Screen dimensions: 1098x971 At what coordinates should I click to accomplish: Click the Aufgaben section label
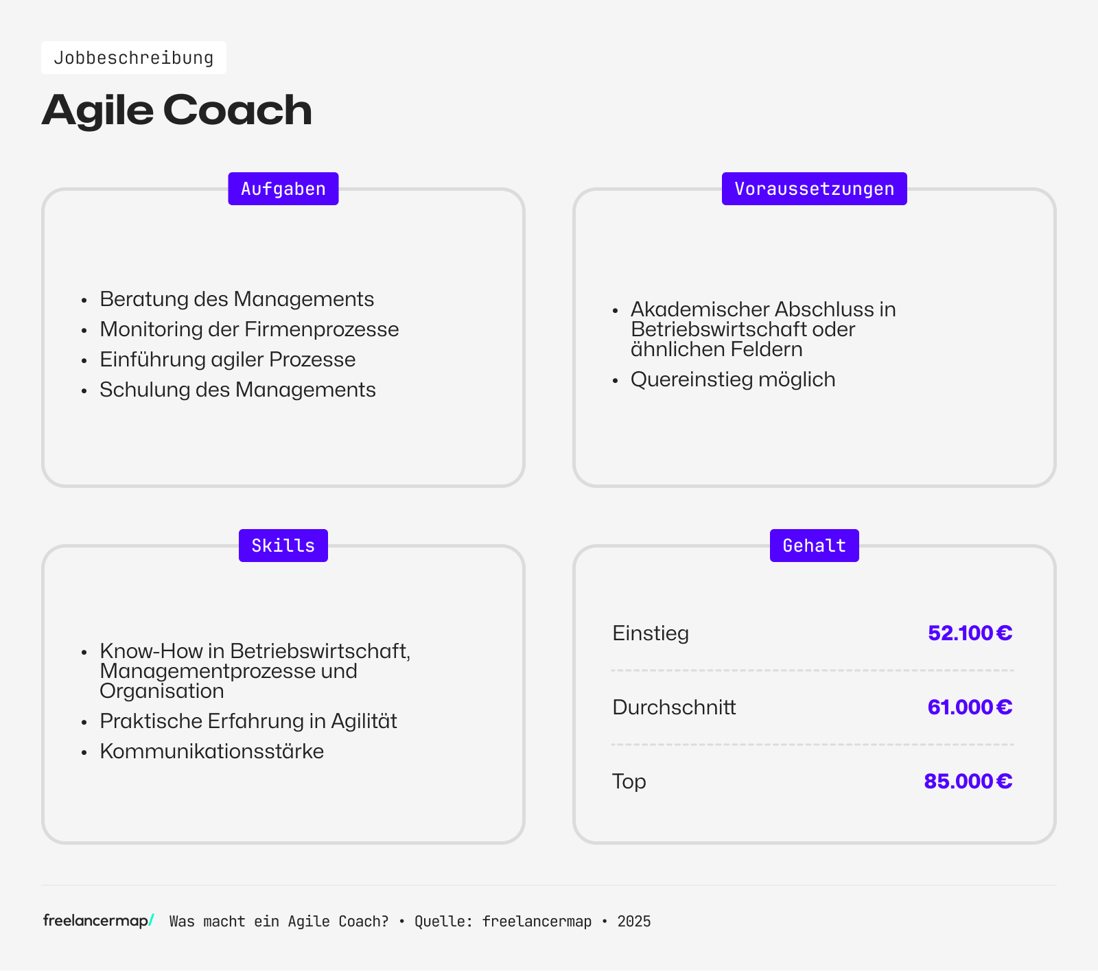coord(283,189)
